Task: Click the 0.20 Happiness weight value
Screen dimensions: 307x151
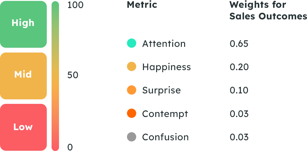Action: [239, 67]
